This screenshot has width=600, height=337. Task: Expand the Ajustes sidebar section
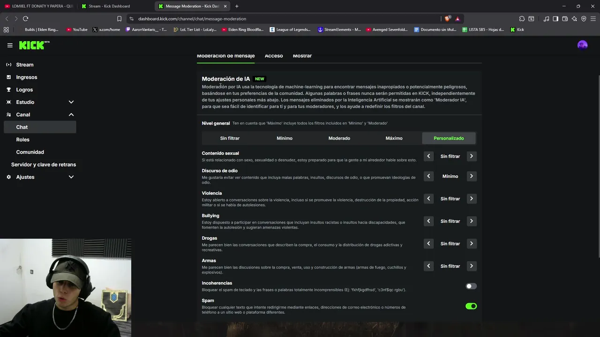(x=71, y=177)
